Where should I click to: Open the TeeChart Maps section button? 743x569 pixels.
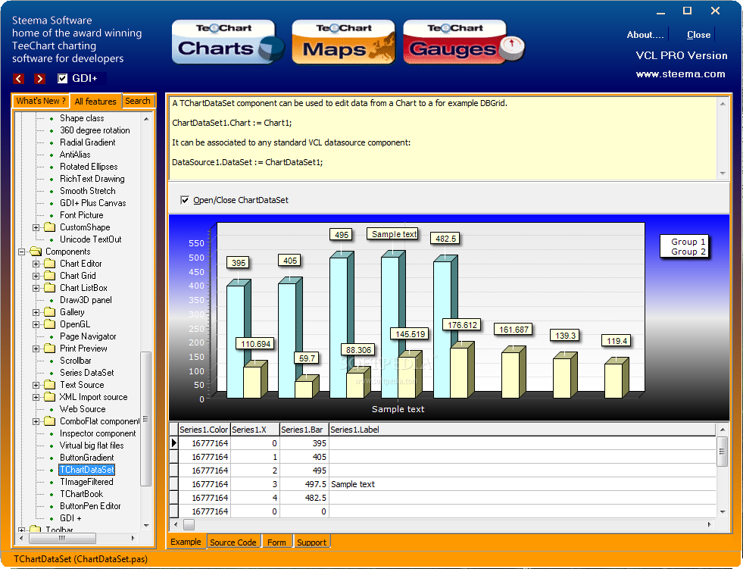pyautogui.click(x=343, y=42)
